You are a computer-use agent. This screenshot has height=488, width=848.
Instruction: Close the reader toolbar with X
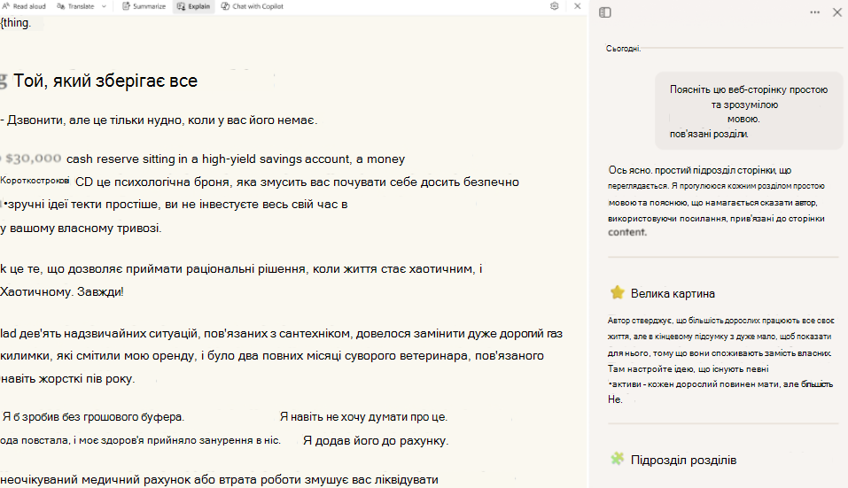pyautogui.click(x=577, y=6)
